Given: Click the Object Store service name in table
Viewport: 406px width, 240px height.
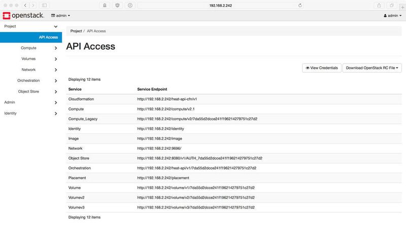Looking at the screenshot, I should click(79, 158).
